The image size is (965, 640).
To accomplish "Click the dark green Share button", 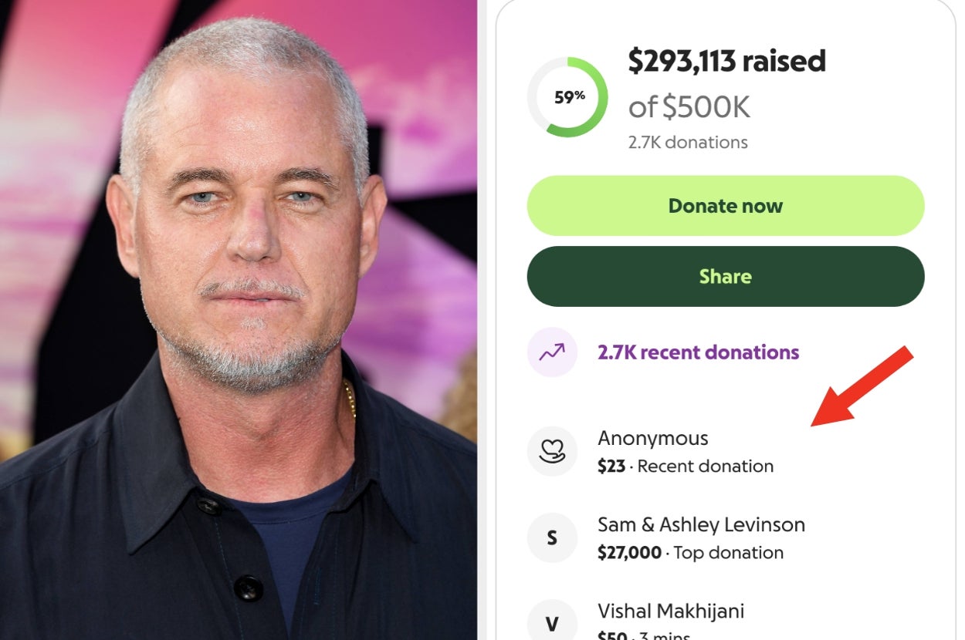I will [725, 276].
